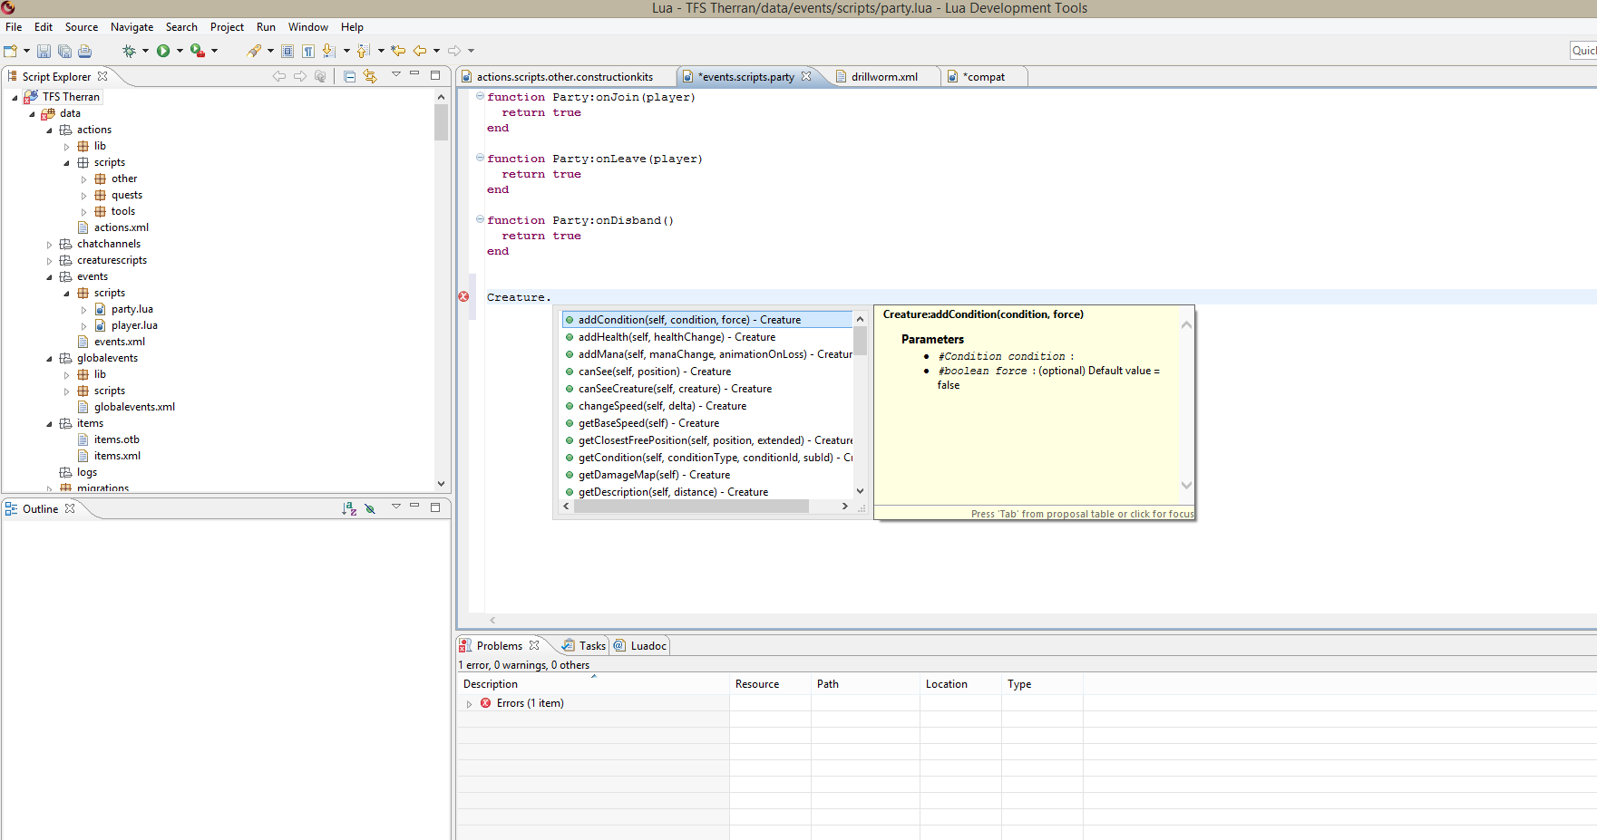This screenshot has width=1597, height=840.
Task: Select player.lua in Script Explorer
Action: [134, 326]
